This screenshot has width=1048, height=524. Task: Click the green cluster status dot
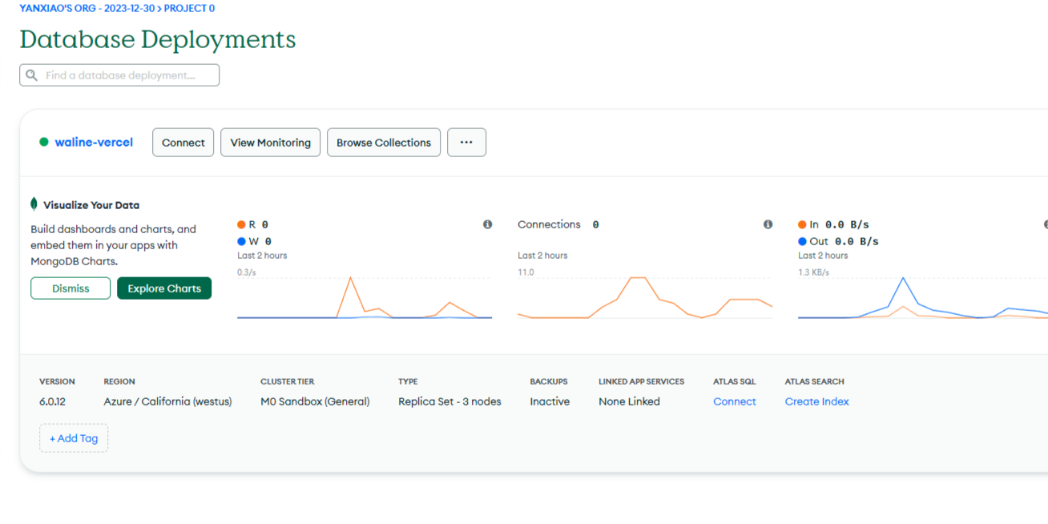(44, 143)
